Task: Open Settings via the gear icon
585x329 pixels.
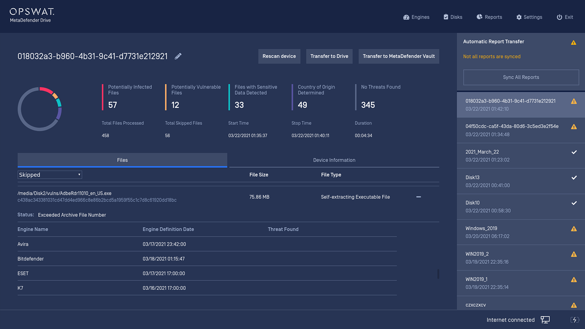Action: point(519,17)
